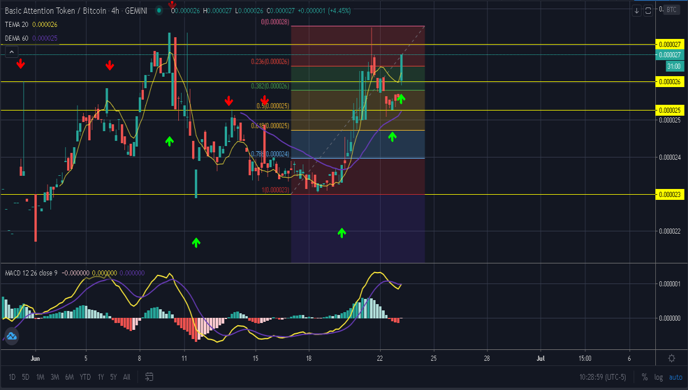The height and width of the screenshot is (390, 688).
Task: Select the 1M time range
Action: pyautogui.click(x=40, y=377)
